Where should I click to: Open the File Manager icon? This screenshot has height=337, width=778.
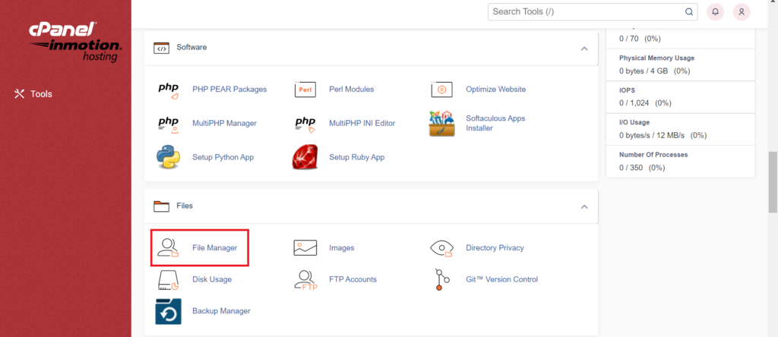tap(168, 247)
